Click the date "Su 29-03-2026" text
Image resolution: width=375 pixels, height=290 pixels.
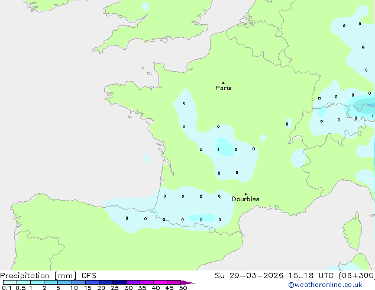(x=249, y=276)
